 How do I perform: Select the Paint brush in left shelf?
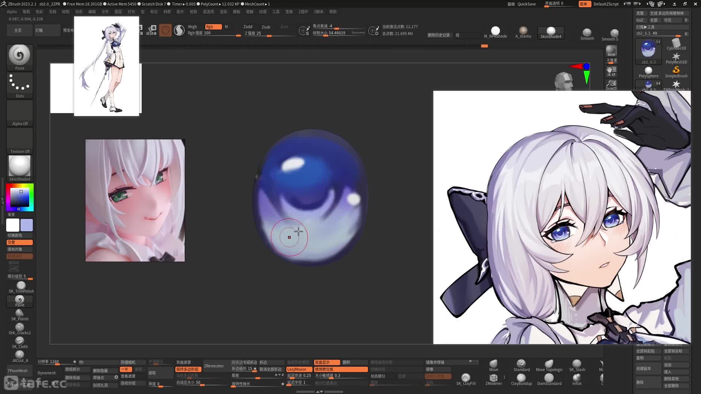click(x=20, y=57)
